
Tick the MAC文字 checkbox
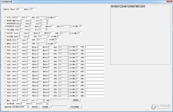tap(5, 33)
